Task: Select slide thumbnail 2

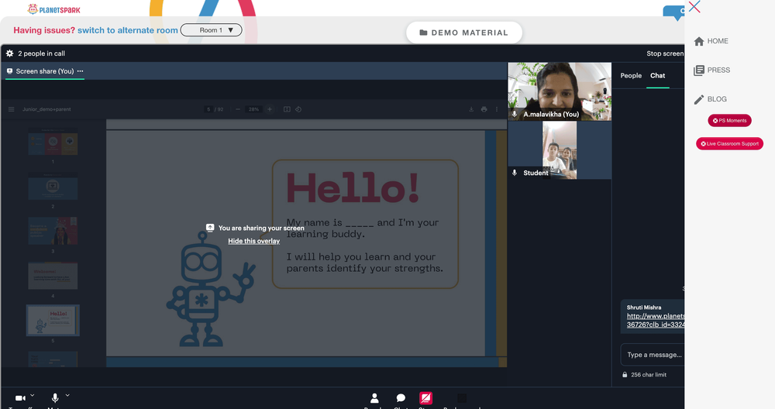Action: point(53,186)
